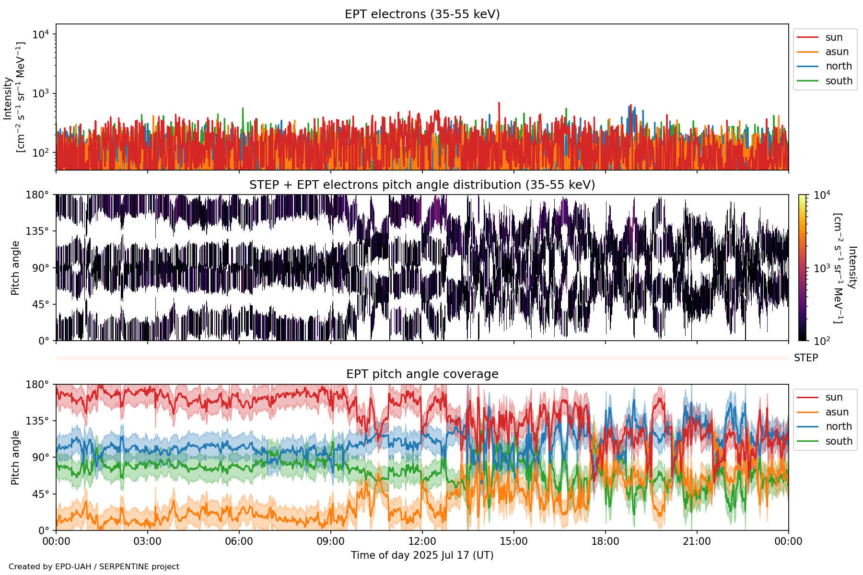Click the intensity colorbar beside the pitch angle distribution

tap(802, 267)
